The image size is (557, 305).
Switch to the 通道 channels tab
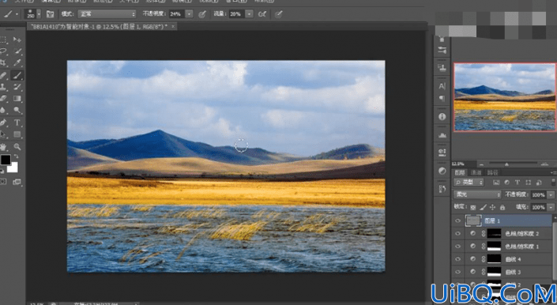point(476,172)
